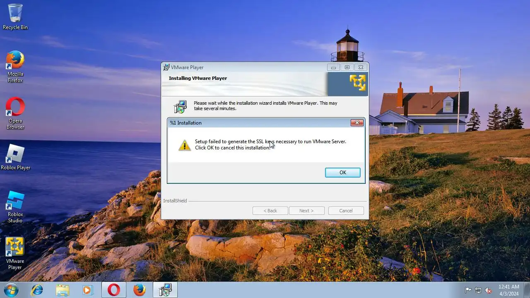The image size is (530, 298).
Task: Click OK in the error dialog
Action: [x=342, y=173]
